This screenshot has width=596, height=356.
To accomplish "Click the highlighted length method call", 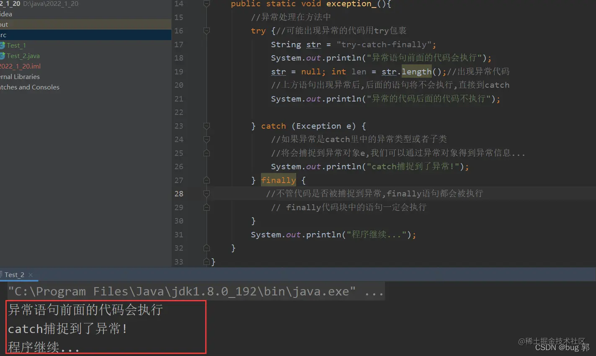I will pos(417,72).
